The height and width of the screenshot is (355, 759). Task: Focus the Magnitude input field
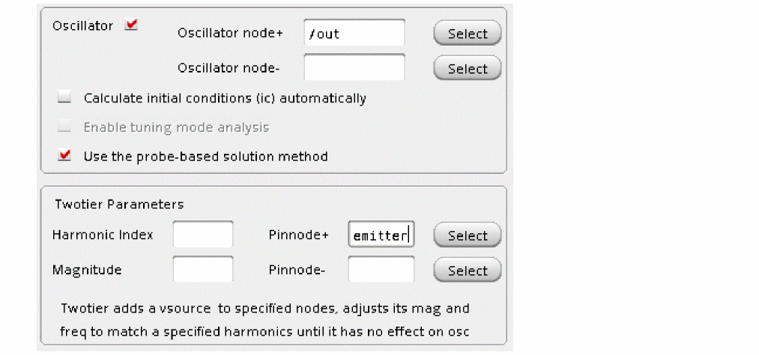202,270
